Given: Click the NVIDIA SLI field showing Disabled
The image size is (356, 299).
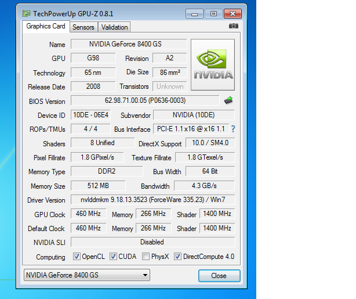Looking at the screenshot, I should pos(153,242).
